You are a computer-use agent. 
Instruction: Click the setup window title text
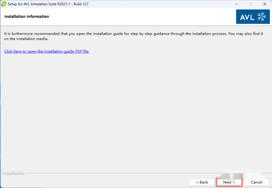(48, 4)
